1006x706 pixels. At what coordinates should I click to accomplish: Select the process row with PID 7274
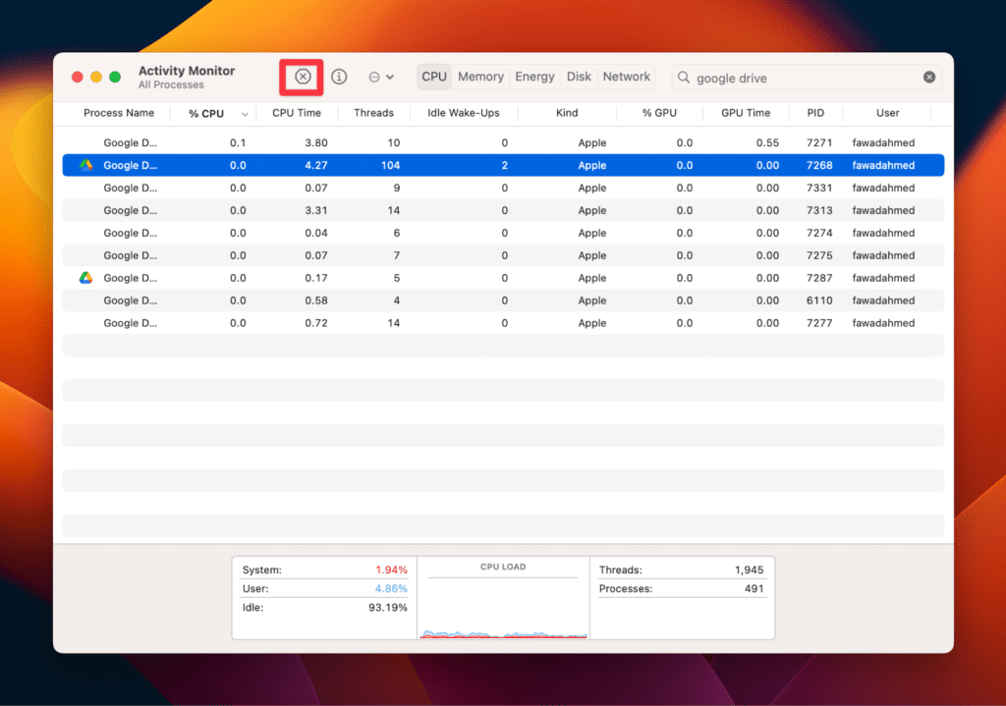point(503,233)
